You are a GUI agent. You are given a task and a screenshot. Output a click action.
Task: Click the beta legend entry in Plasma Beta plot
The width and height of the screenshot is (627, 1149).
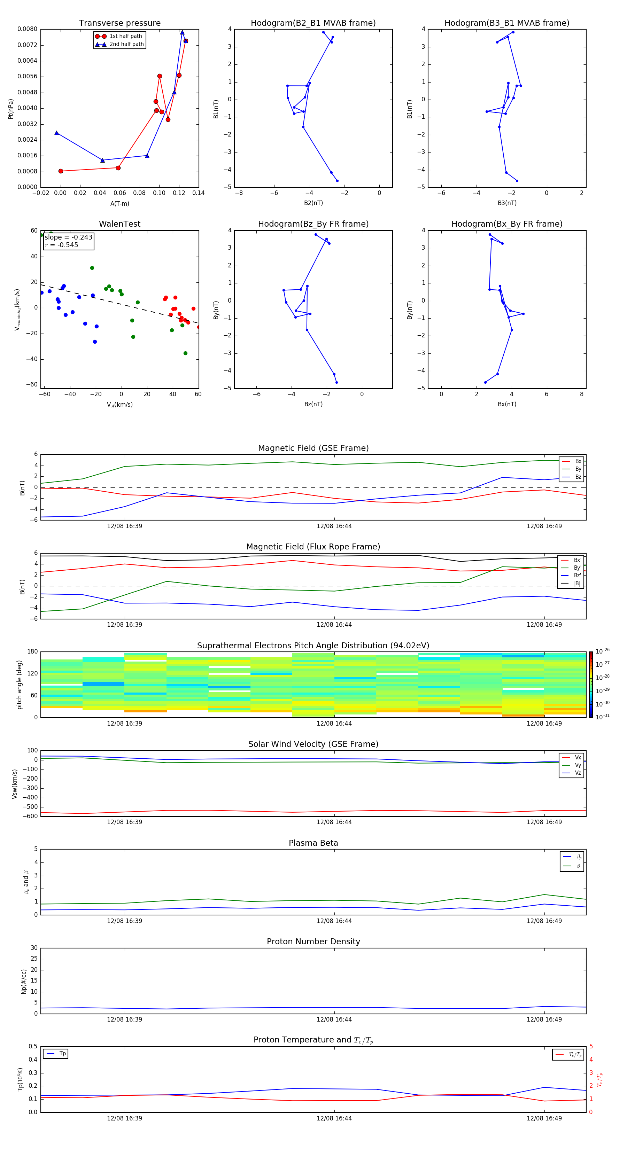click(572, 866)
